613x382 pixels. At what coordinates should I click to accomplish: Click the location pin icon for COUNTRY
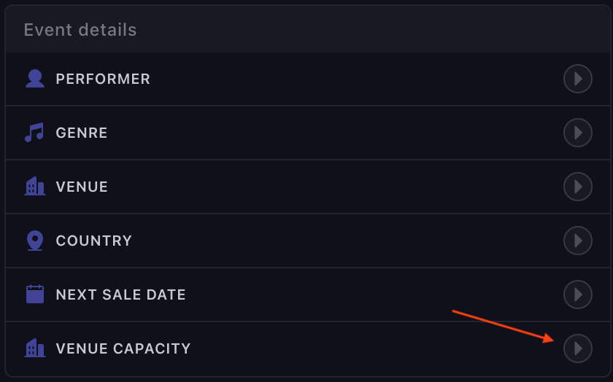click(34, 241)
